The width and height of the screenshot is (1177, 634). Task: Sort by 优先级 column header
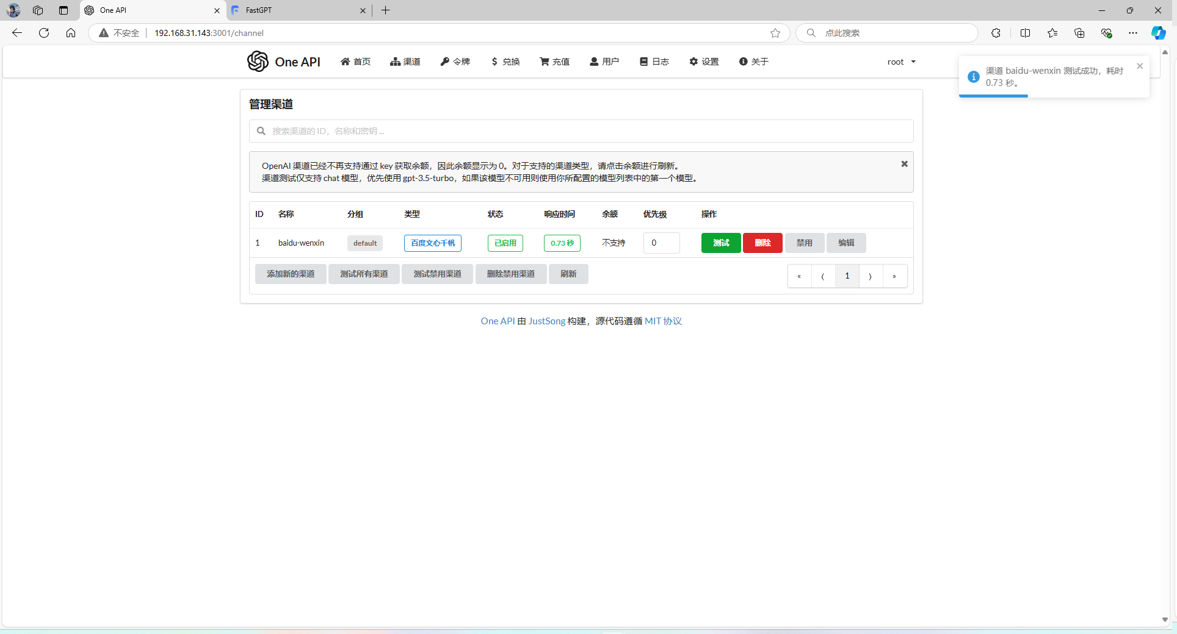point(655,214)
